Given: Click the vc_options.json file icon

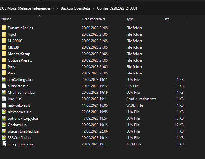Looking at the screenshot, I should (x=4, y=144).
